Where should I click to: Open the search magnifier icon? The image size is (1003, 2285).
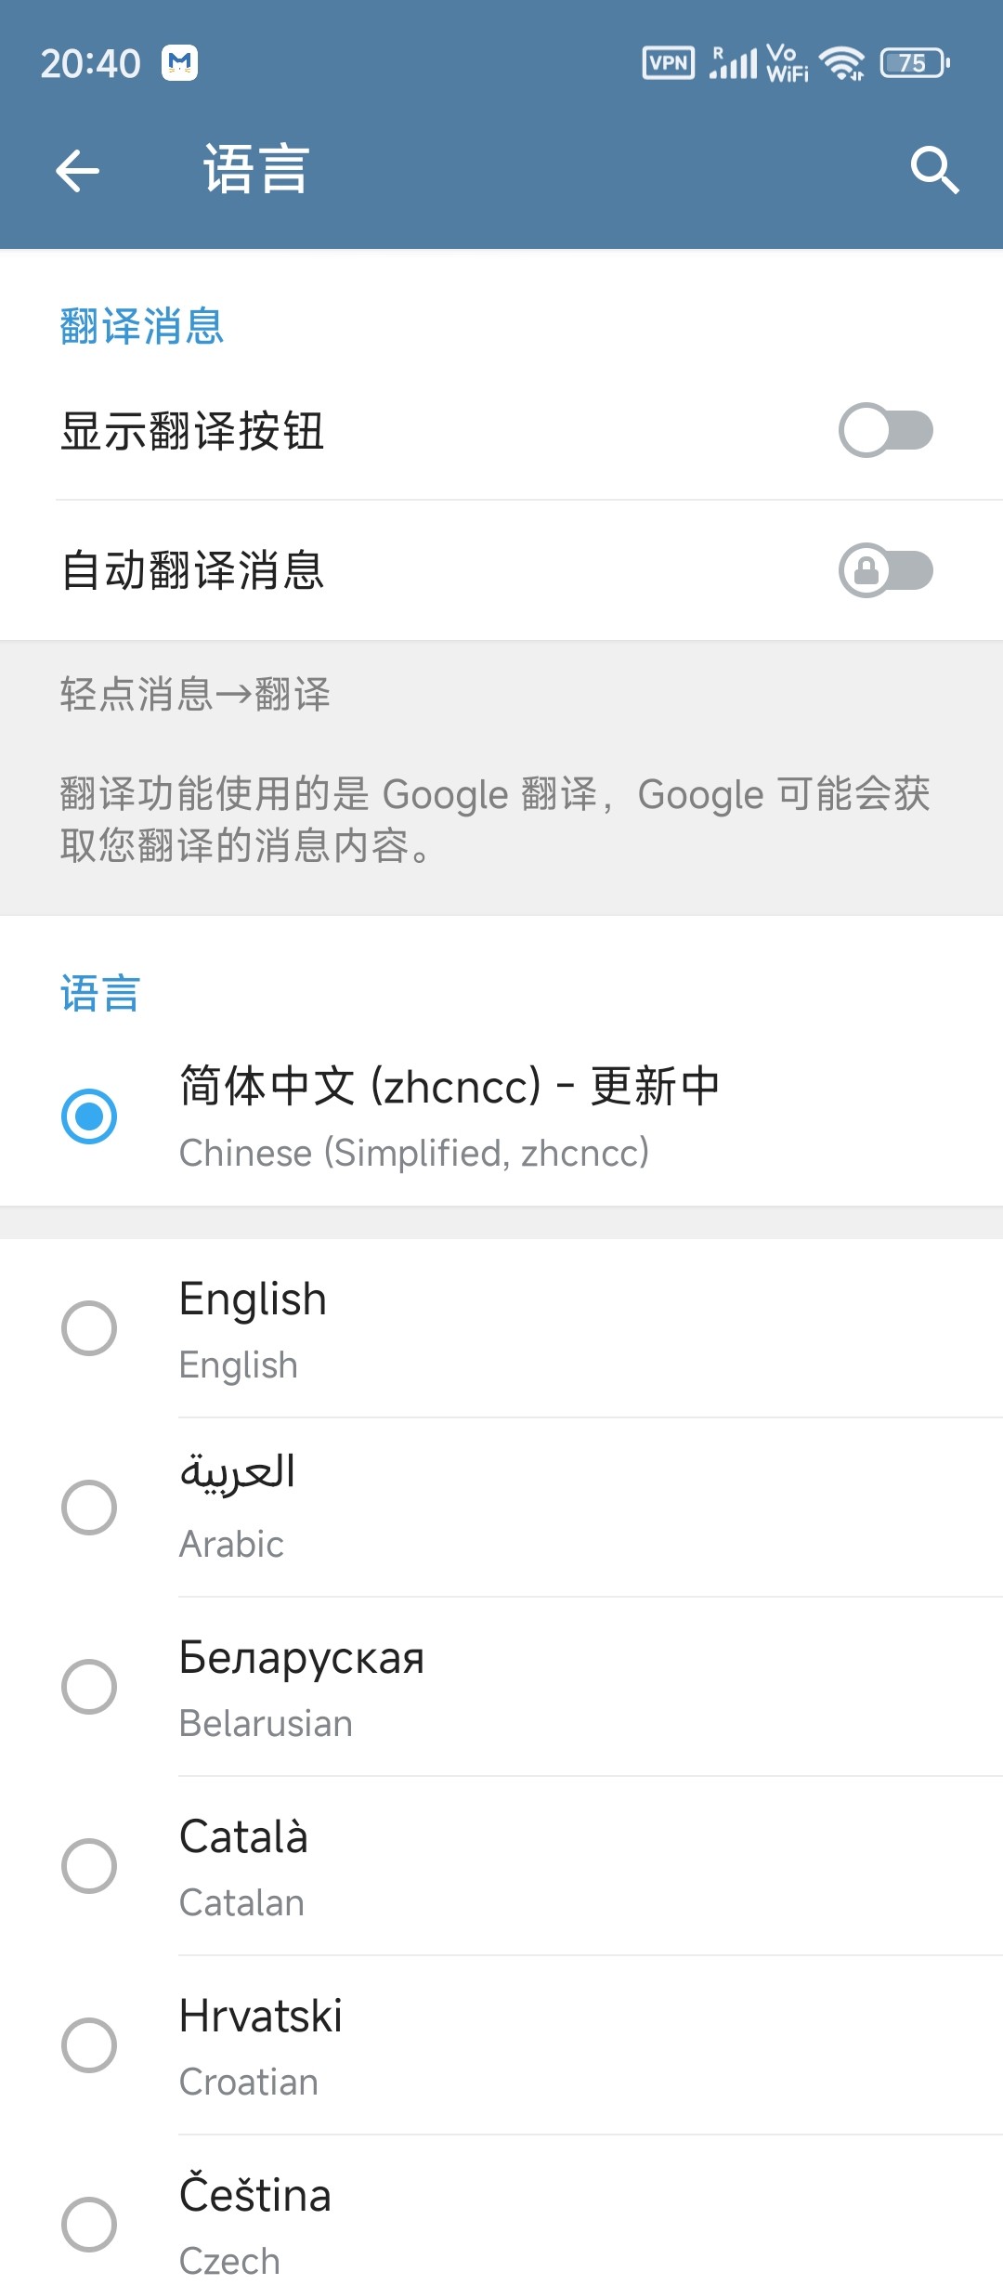tap(934, 170)
